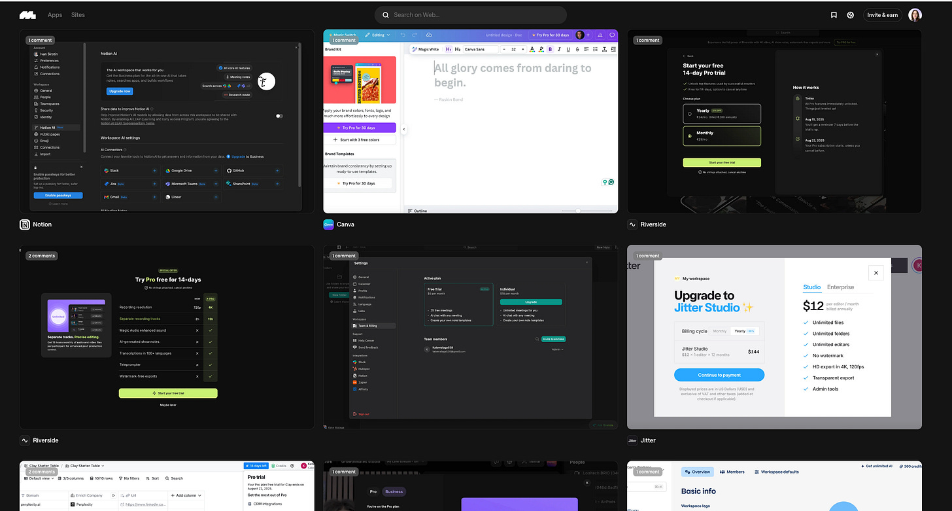The image size is (952, 511).
Task: Click the Canva redo arrow
Action: (416, 35)
